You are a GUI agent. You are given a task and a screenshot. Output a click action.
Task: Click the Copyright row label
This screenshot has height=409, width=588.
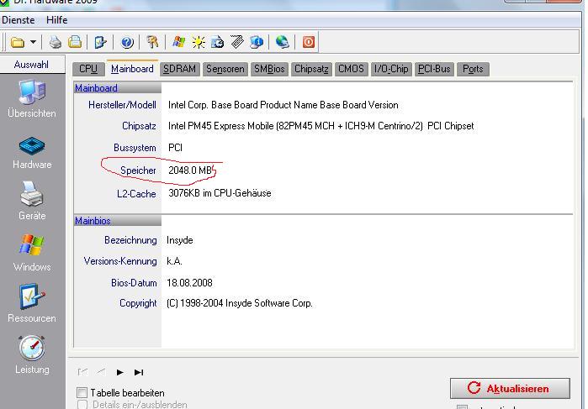point(138,303)
